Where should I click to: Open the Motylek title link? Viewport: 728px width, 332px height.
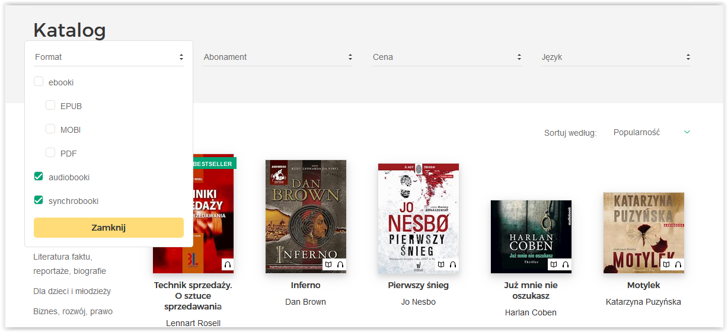click(x=644, y=285)
